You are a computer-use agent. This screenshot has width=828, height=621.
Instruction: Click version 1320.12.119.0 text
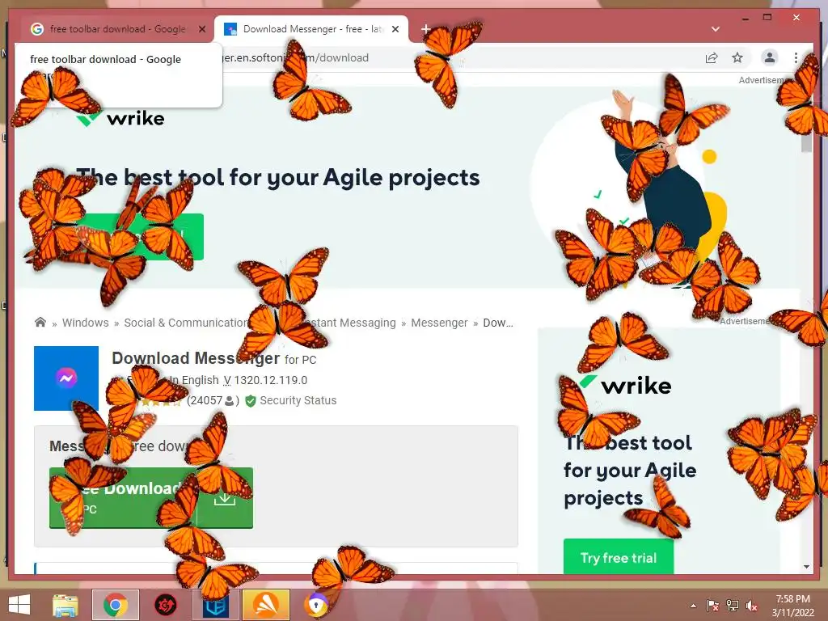[x=270, y=380]
